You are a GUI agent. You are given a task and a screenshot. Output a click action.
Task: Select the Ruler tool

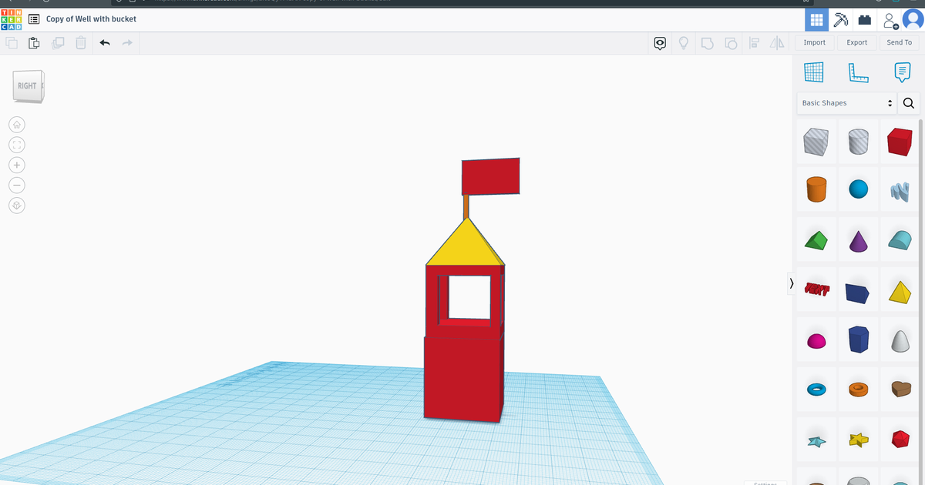[856, 72]
